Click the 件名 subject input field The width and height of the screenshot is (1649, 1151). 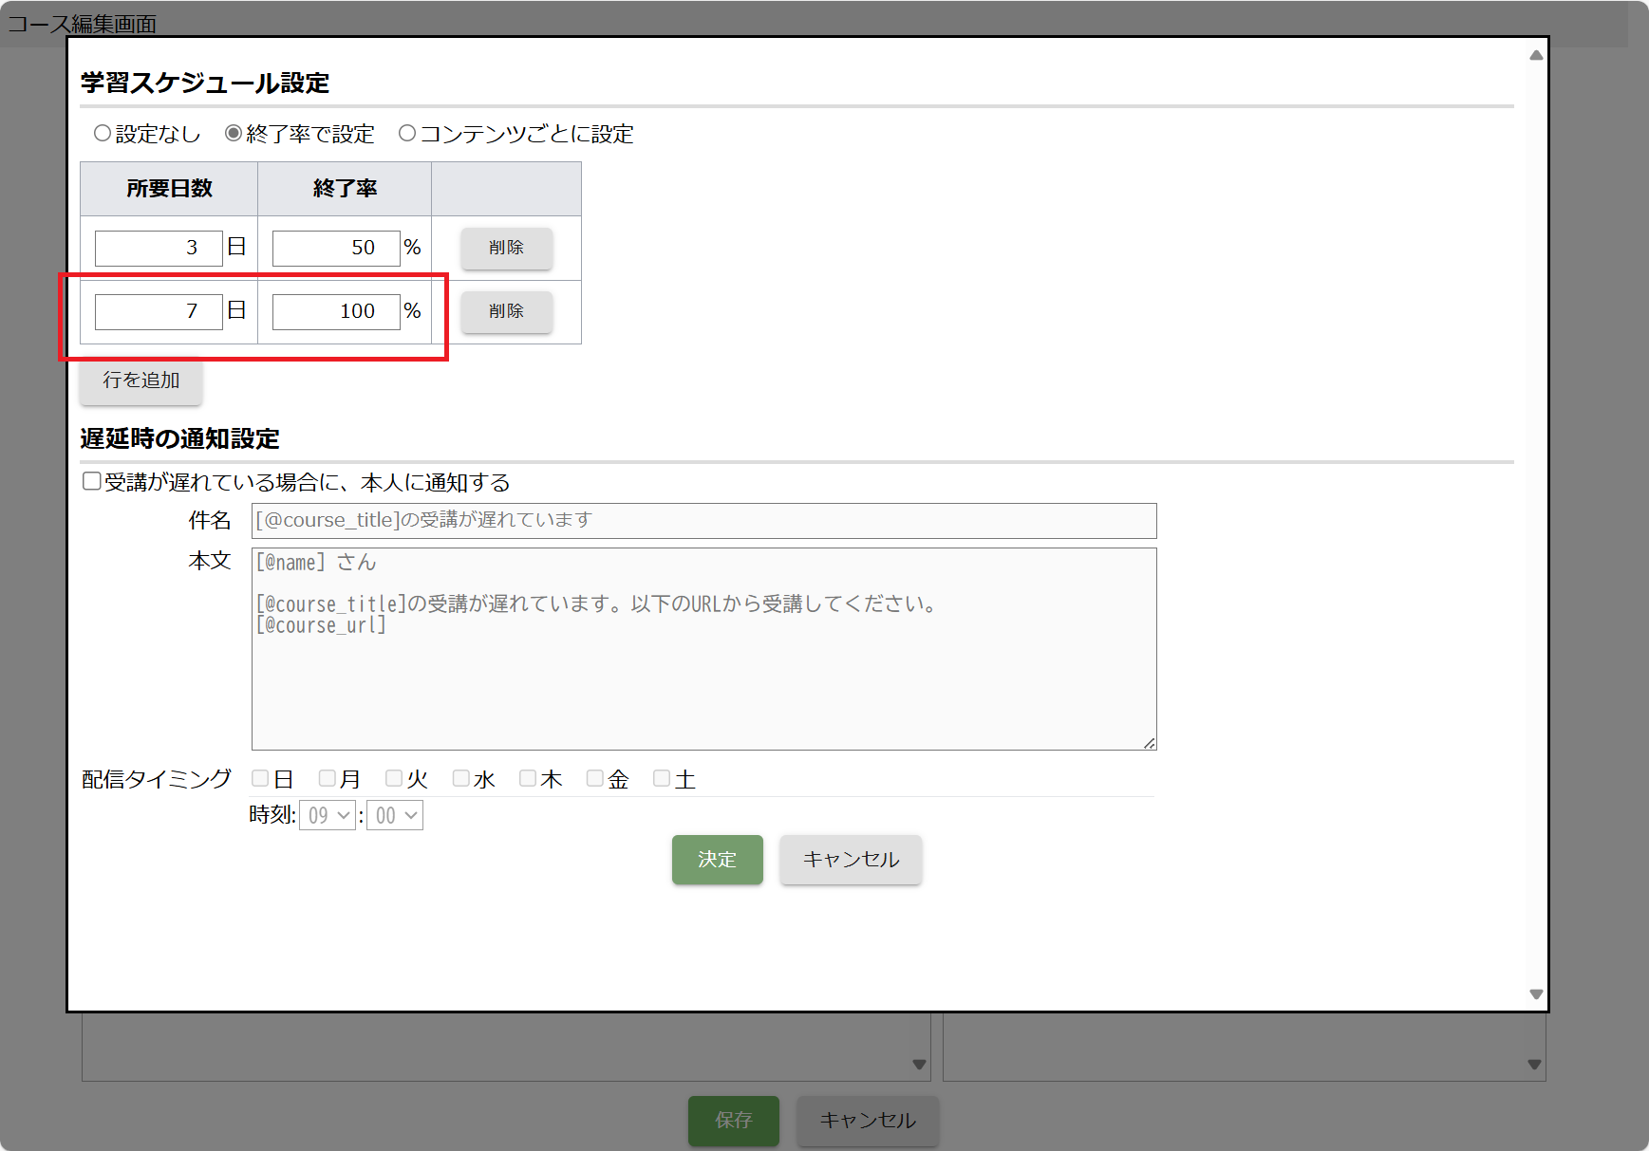(703, 520)
